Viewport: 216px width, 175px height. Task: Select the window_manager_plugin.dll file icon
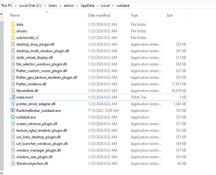point(13,150)
